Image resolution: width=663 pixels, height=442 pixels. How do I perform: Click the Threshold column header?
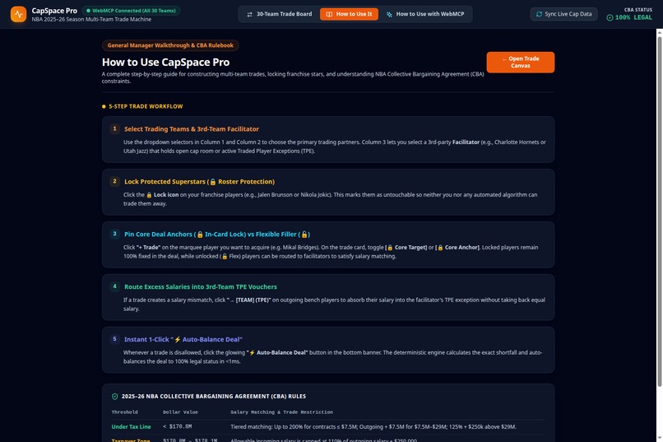pyautogui.click(x=125, y=412)
